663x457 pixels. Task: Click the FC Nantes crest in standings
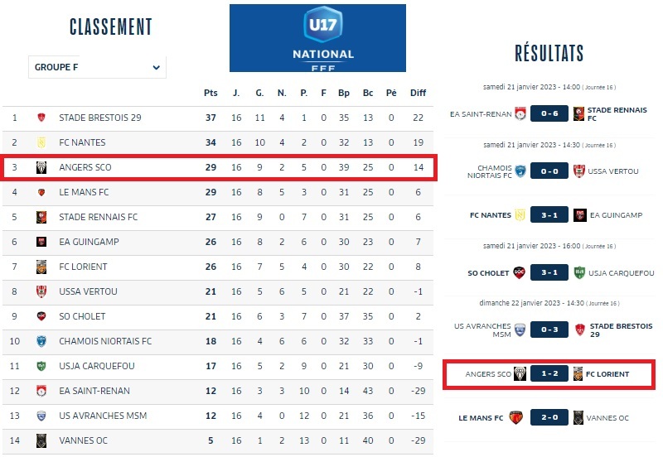tap(41, 142)
